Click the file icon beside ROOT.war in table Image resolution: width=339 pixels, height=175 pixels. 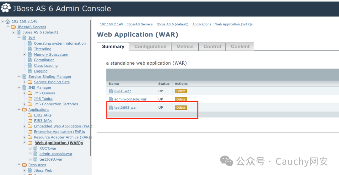(x=111, y=91)
